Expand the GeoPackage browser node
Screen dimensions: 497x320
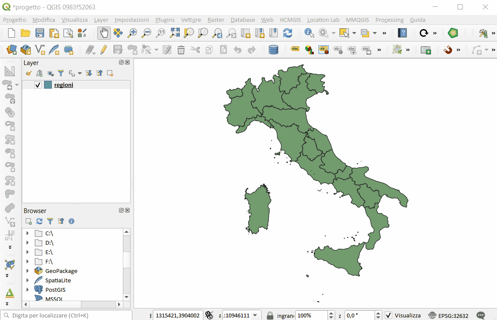(x=27, y=271)
